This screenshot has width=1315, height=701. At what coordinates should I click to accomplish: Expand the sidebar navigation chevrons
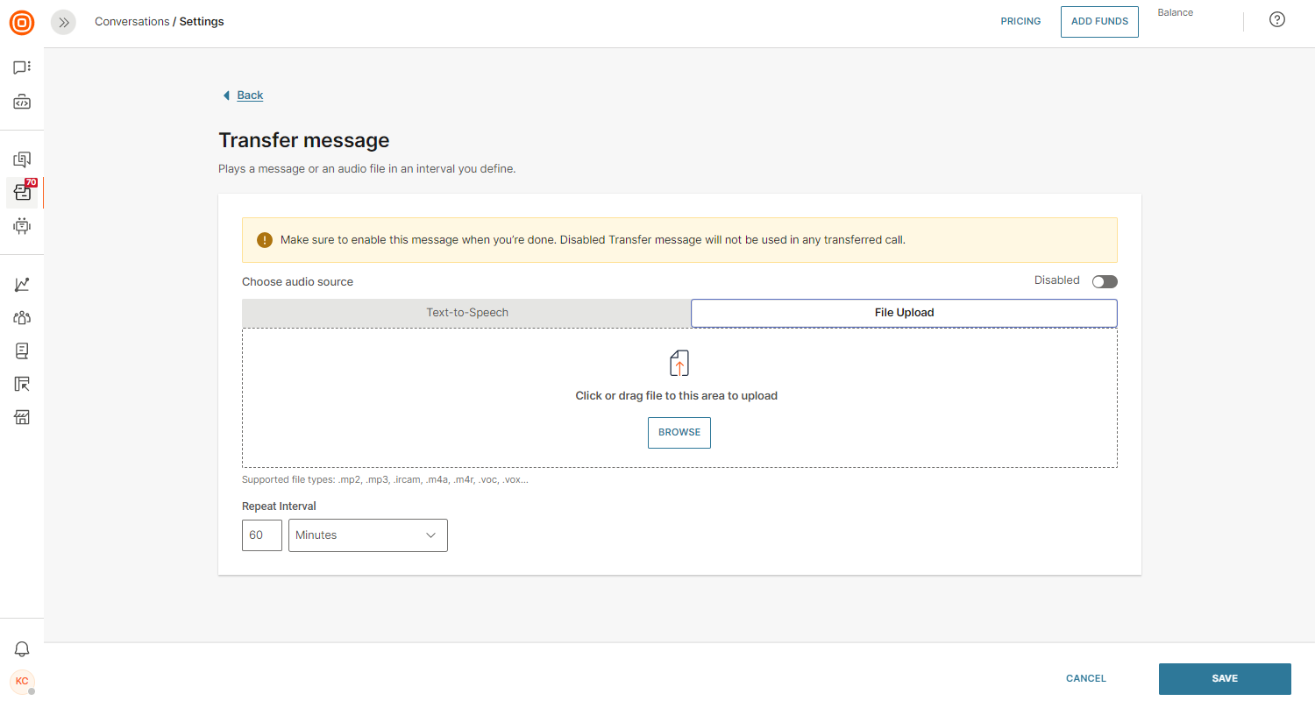(63, 22)
